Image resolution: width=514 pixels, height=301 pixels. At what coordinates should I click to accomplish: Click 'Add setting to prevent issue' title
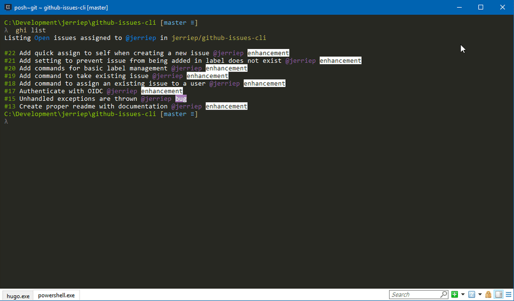point(151,60)
